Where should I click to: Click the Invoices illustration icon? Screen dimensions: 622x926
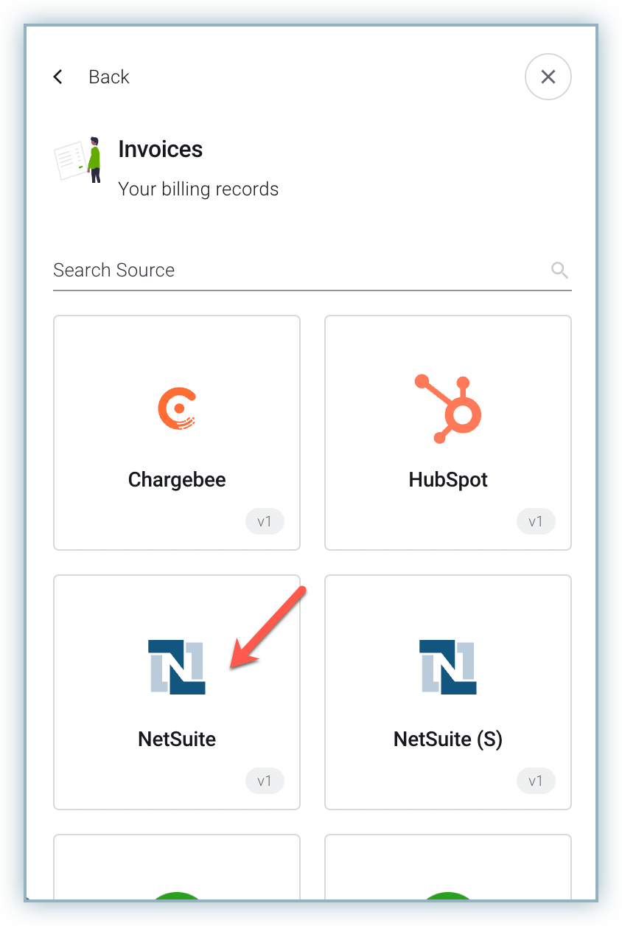(78, 159)
